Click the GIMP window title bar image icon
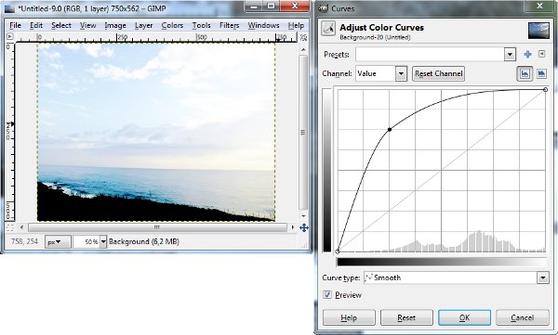 9,8
